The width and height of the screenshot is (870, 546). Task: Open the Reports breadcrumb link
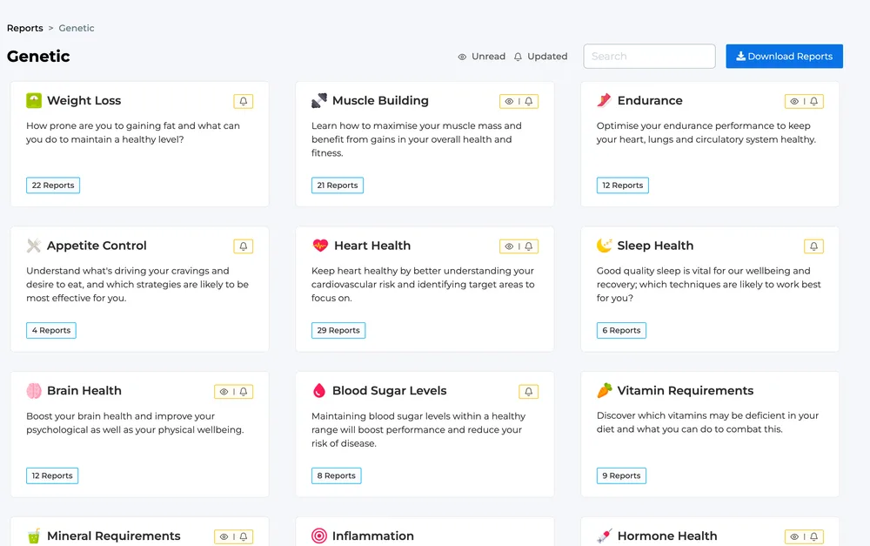tap(25, 29)
